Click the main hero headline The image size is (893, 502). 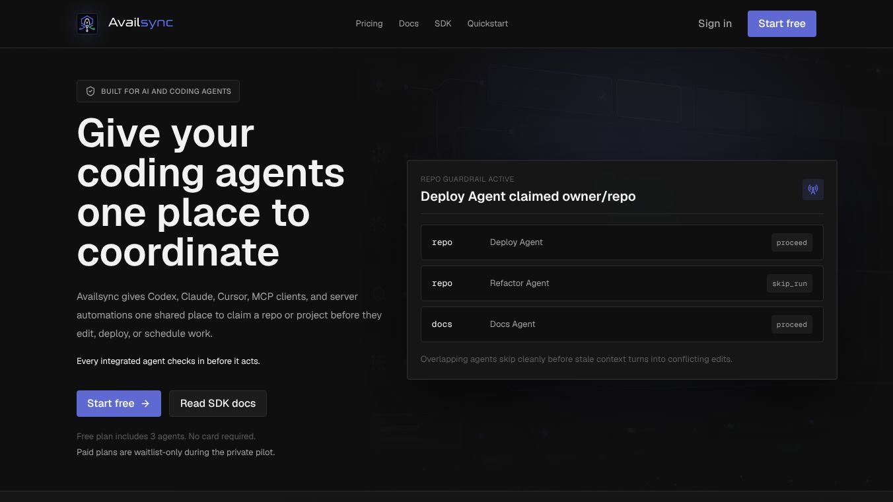(x=211, y=192)
